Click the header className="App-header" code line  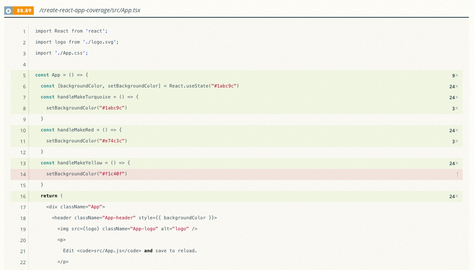click(x=134, y=218)
